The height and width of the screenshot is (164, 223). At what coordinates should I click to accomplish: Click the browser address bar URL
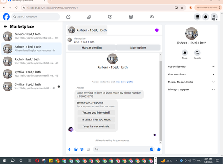click(53, 8)
